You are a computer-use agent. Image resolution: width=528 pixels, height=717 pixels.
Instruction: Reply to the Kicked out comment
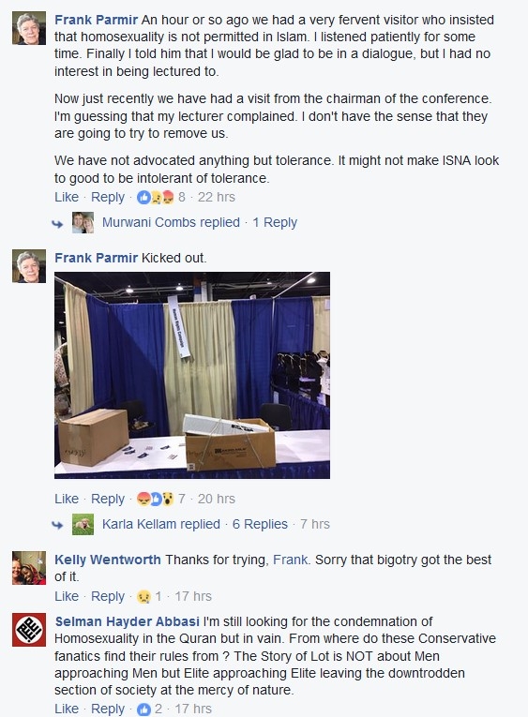click(108, 499)
